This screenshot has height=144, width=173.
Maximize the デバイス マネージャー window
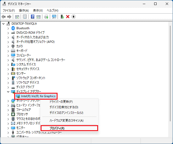pos(155,4)
